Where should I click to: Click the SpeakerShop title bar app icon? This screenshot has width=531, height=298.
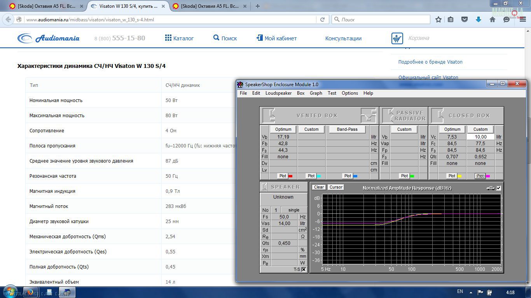(x=240, y=85)
